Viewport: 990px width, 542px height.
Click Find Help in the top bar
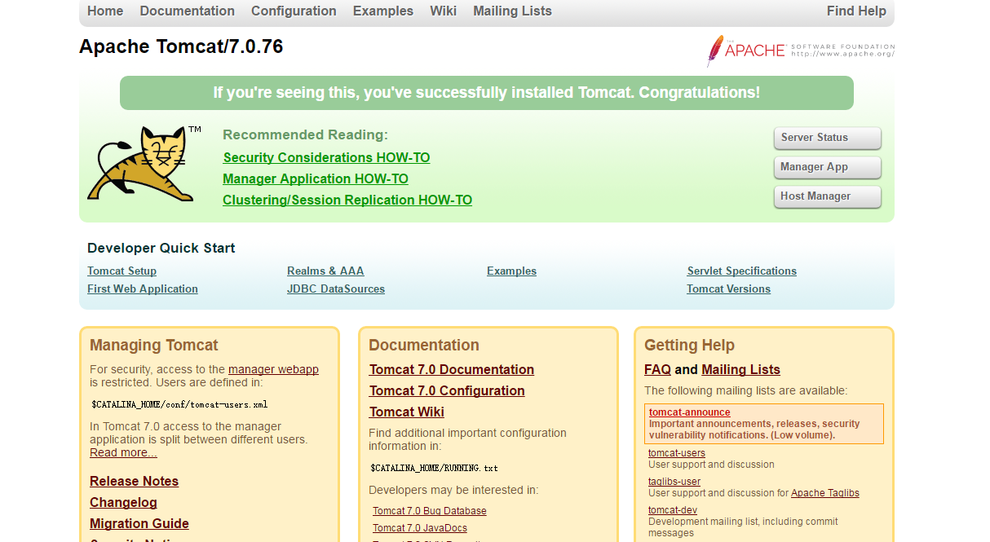coord(856,11)
